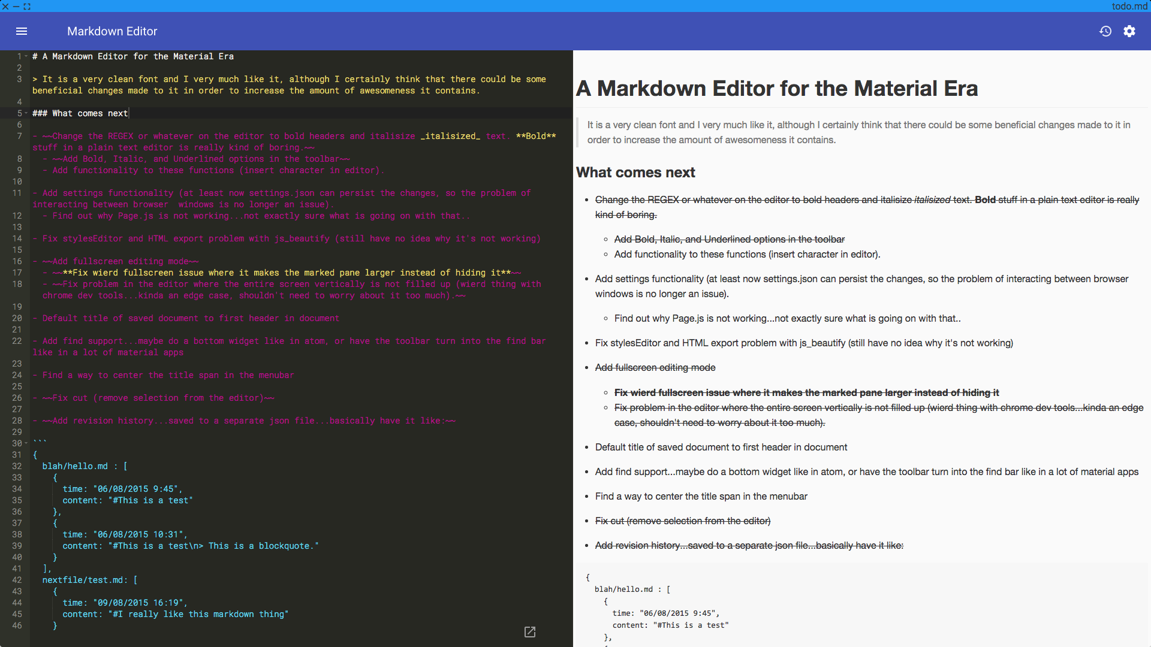
Task: Place cursor in 'nextfile/test.md' editor line
Action: tap(84, 580)
